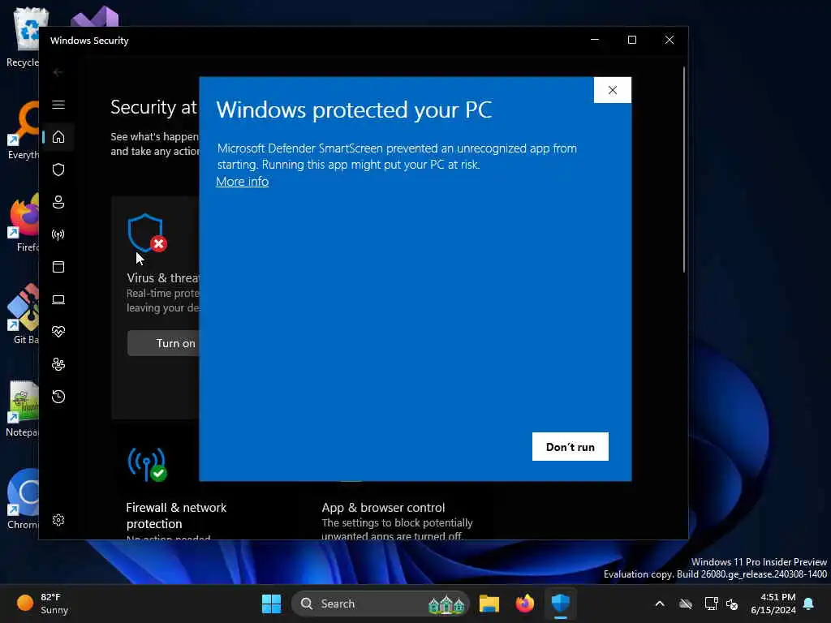Open the notification bell icon
This screenshot has width=831, height=623.
point(809,604)
